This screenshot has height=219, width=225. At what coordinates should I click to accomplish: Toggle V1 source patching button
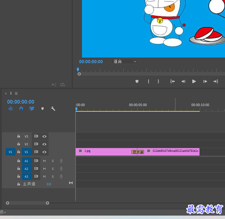[x=11, y=152]
